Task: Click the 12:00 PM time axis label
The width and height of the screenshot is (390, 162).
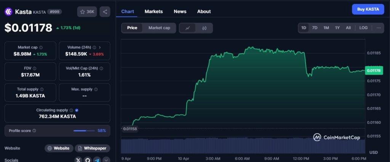Action: pyautogui.click(x=301, y=159)
